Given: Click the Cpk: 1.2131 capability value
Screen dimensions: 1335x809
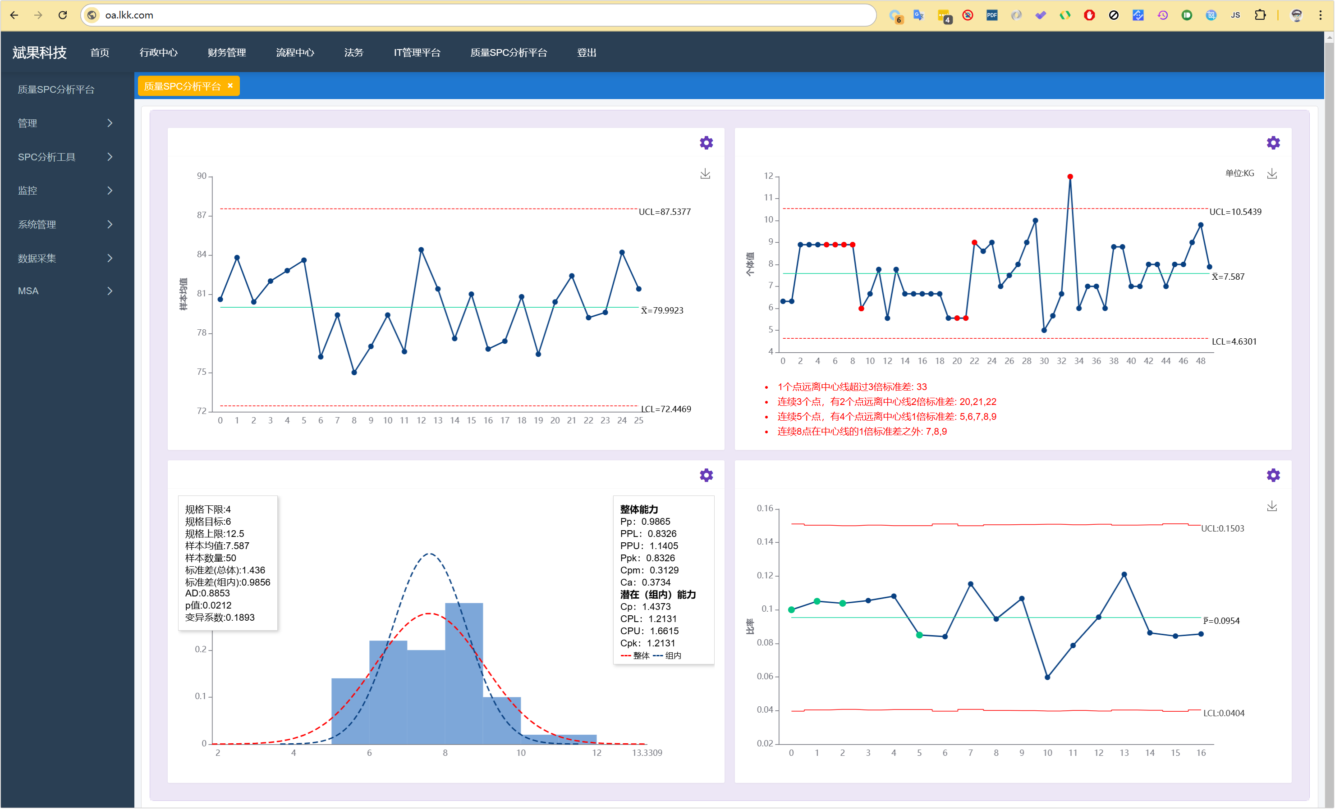Looking at the screenshot, I should pyautogui.click(x=647, y=643).
